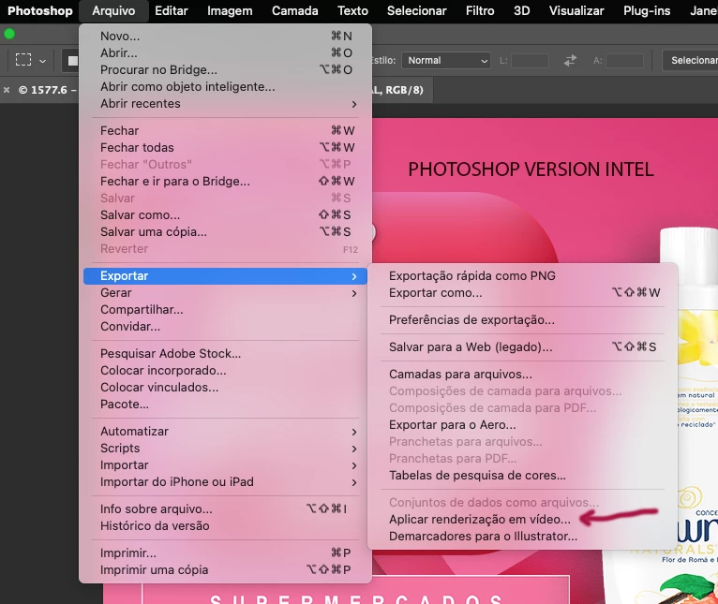Open Preferências de exportação...
718x604 pixels.
522,320
